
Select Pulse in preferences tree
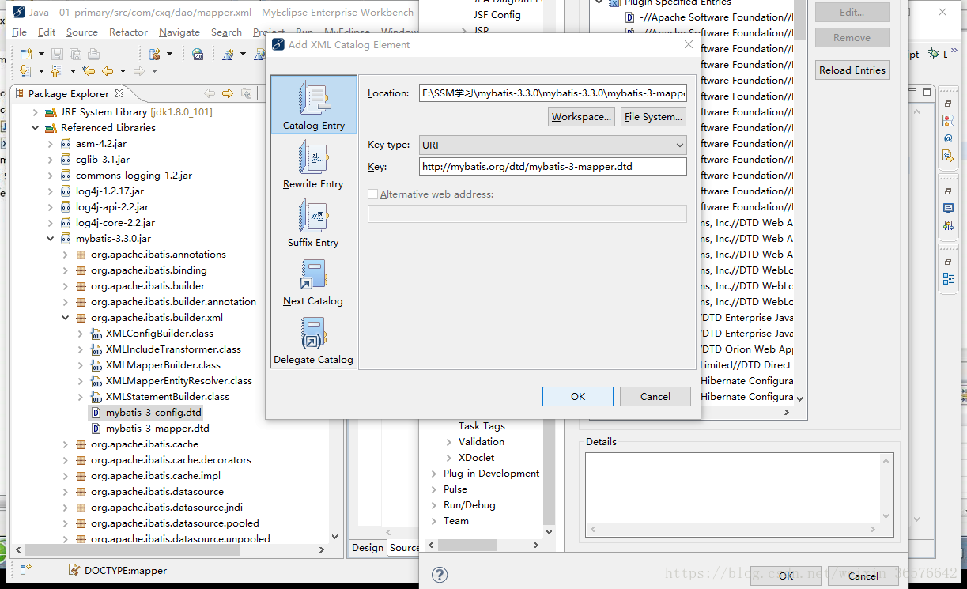pyautogui.click(x=455, y=489)
